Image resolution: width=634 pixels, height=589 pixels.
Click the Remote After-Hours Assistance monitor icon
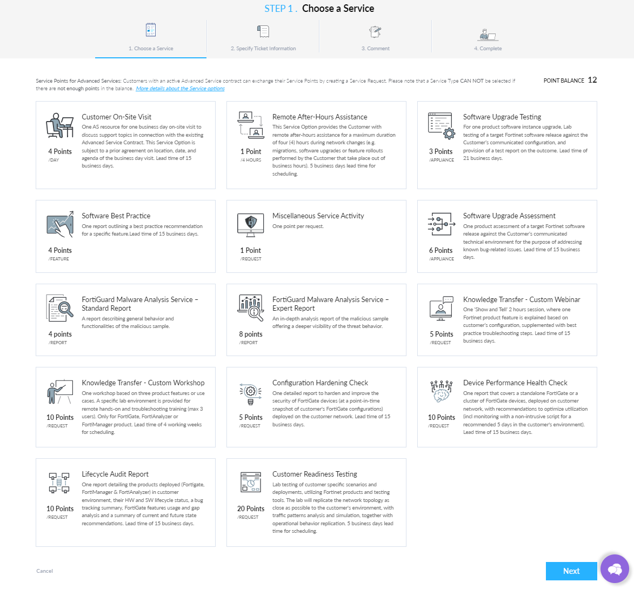(x=250, y=125)
